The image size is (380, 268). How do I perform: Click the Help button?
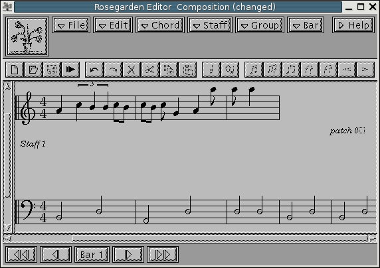click(353, 25)
